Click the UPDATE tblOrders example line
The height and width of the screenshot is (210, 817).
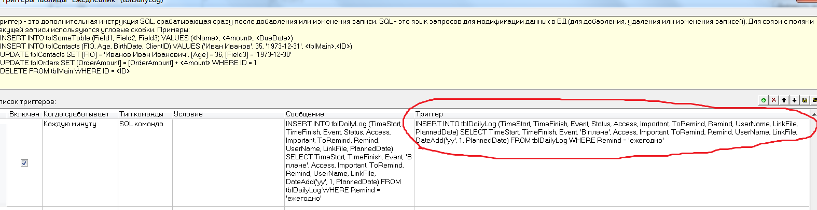[128, 63]
